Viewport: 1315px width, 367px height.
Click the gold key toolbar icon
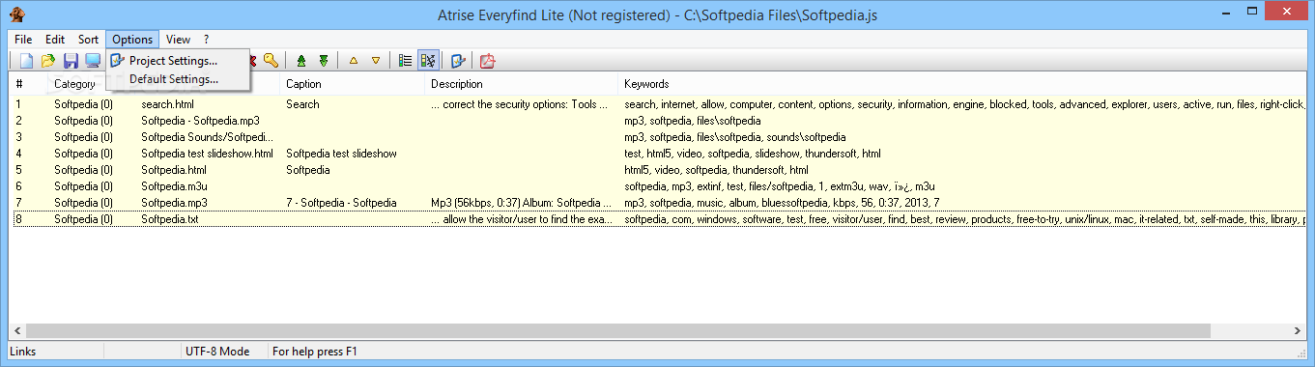point(271,61)
